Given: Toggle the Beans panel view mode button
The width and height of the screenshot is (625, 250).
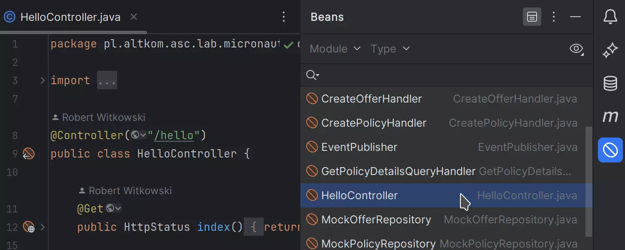Looking at the screenshot, I should [x=532, y=17].
